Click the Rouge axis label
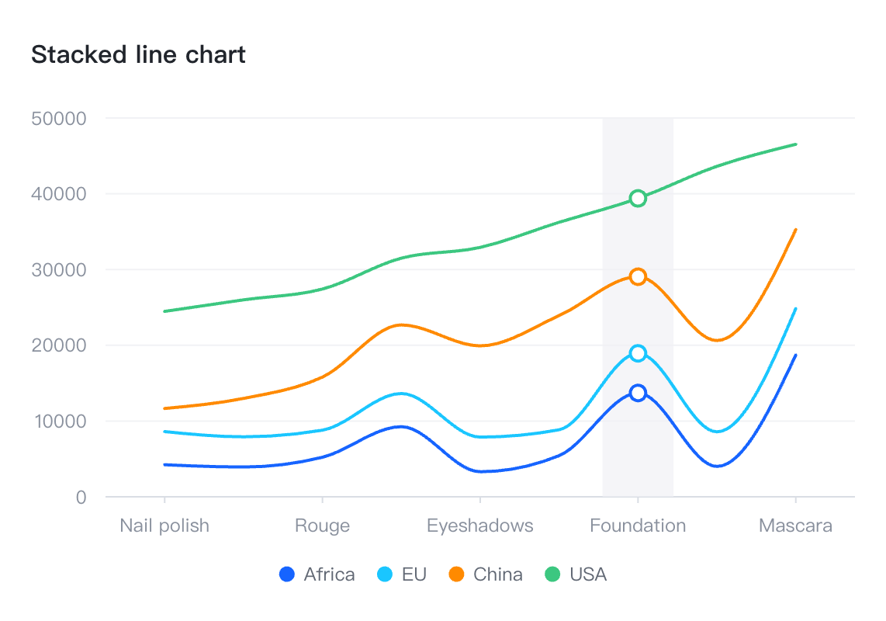This screenshot has width=886, height=621. click(x=322, y=526)
